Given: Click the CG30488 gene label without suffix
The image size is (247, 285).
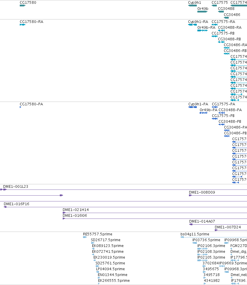Looking at the screenshot, I should pos(226,8).
